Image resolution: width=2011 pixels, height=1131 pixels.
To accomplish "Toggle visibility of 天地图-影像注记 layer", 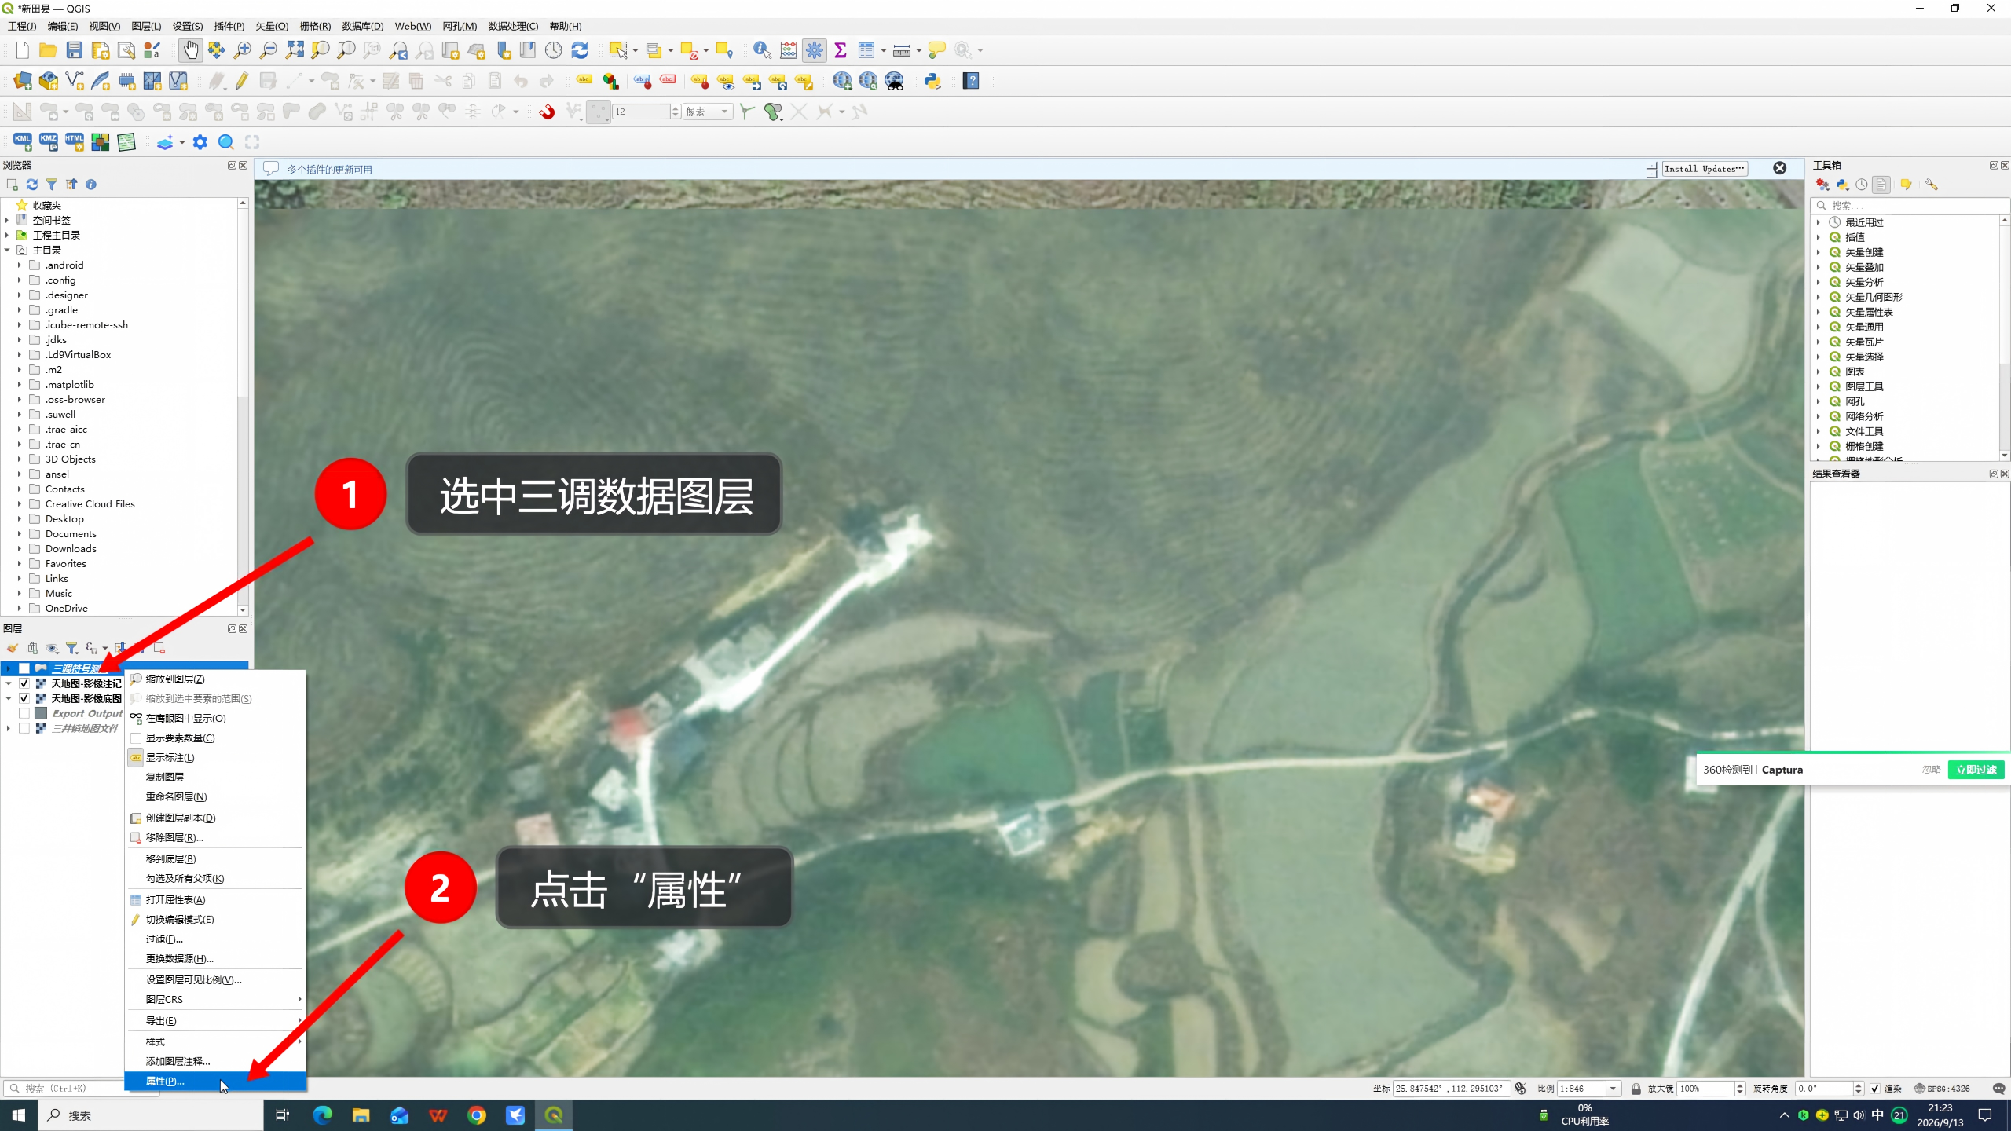I will tap(24, 683).
